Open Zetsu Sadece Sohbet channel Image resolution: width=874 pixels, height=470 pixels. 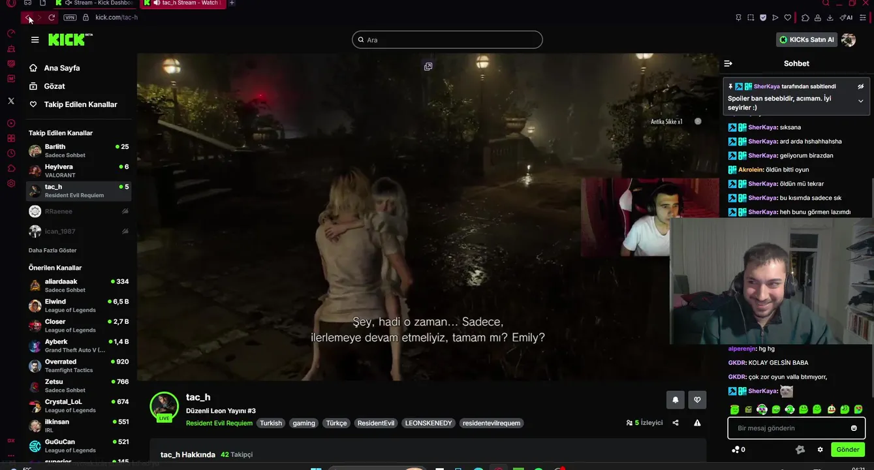[x=78, y=386]
